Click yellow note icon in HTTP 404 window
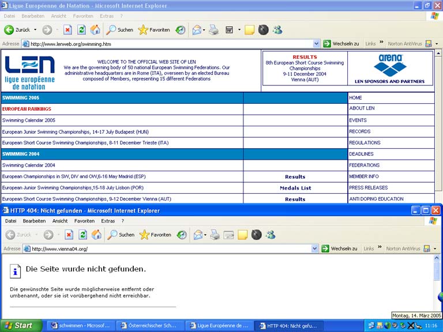 point(242,235)
